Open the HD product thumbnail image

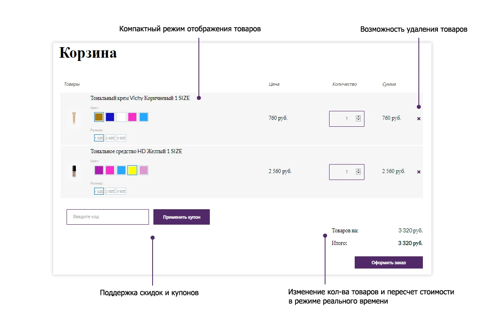(x=74, y=171)
